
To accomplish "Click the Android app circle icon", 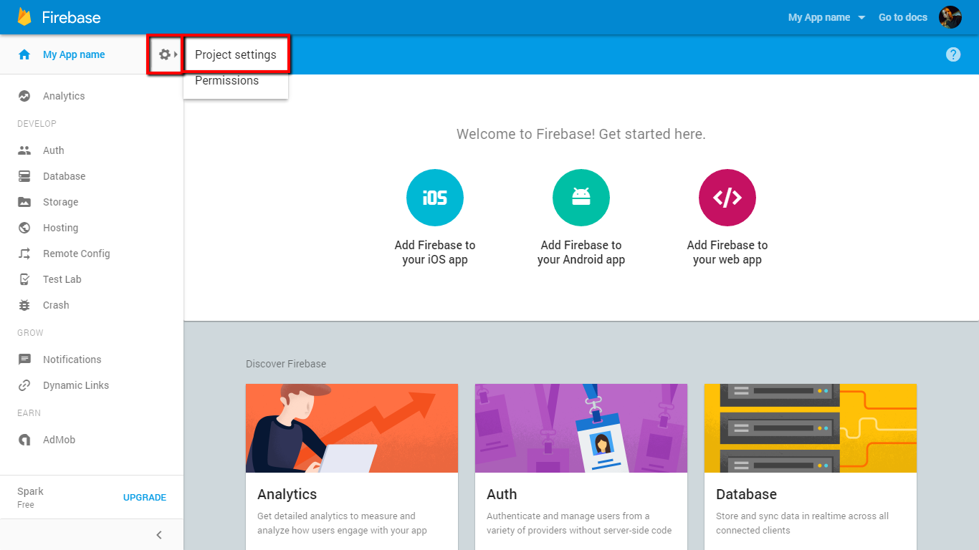I will pos(581,198).
